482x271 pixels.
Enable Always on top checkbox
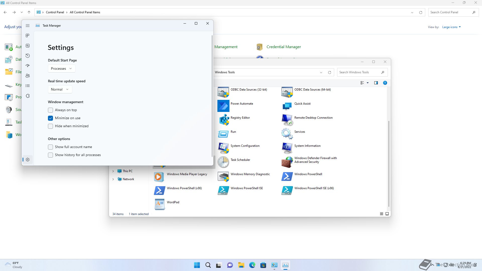click(x=50, y=110)
